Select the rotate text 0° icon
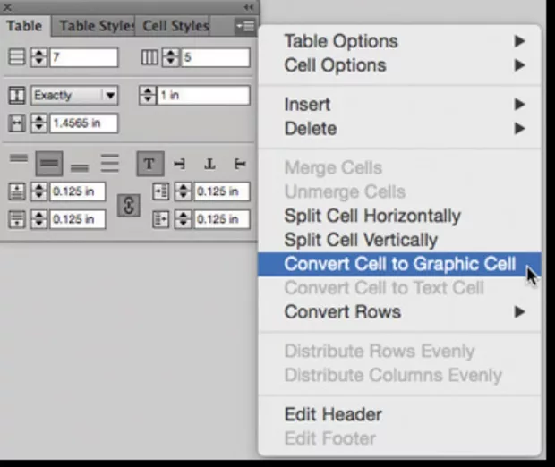Viewport: 555px width, 467px height. [149, 163]
